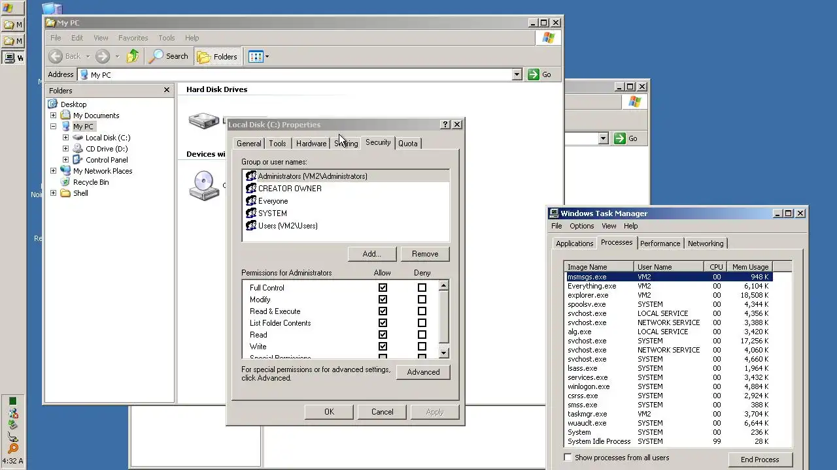Click the Remove button
The height and width of the screenshot is (470, 837).
point(425,254)
